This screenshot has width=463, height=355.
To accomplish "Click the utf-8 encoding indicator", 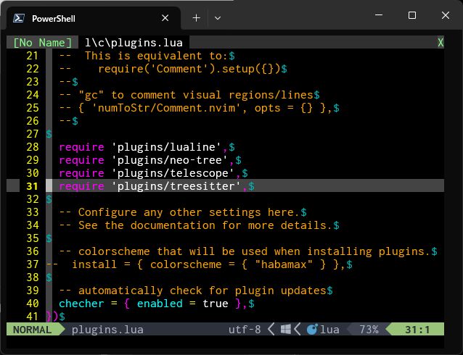I will click(245, 330).
